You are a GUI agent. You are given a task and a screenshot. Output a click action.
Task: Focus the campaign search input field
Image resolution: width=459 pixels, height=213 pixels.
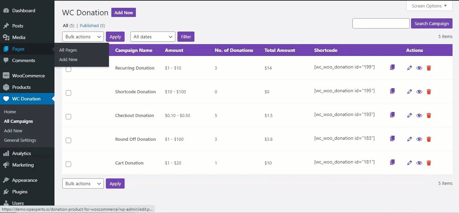[x=381, y=23]
